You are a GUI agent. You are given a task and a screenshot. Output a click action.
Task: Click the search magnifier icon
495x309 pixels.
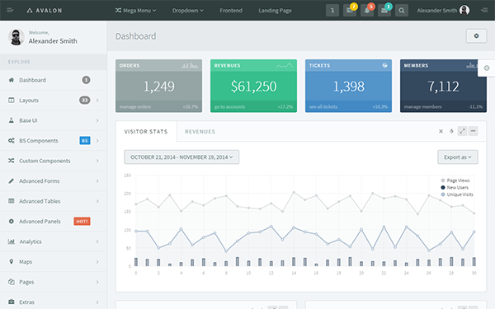point(402,11)
